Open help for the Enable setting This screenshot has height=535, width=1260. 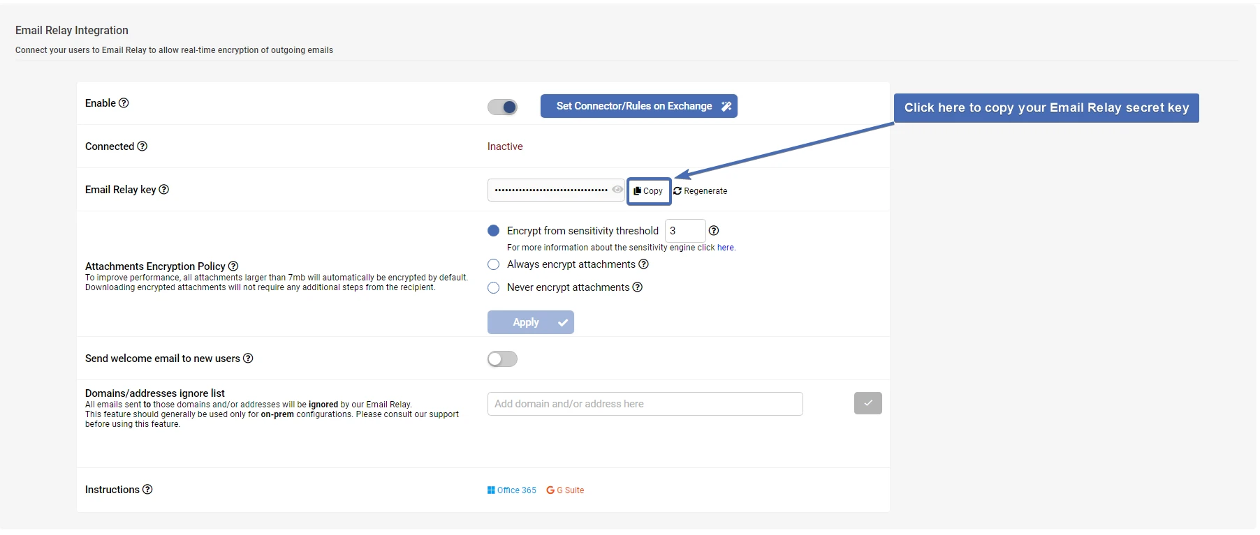(125, 103)
